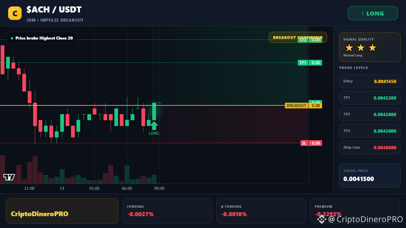Click the 06:00 time axis label
Image resolution: width=406 pixels, height=228 pixels.
pyautogui.click(x=127, y=188)
